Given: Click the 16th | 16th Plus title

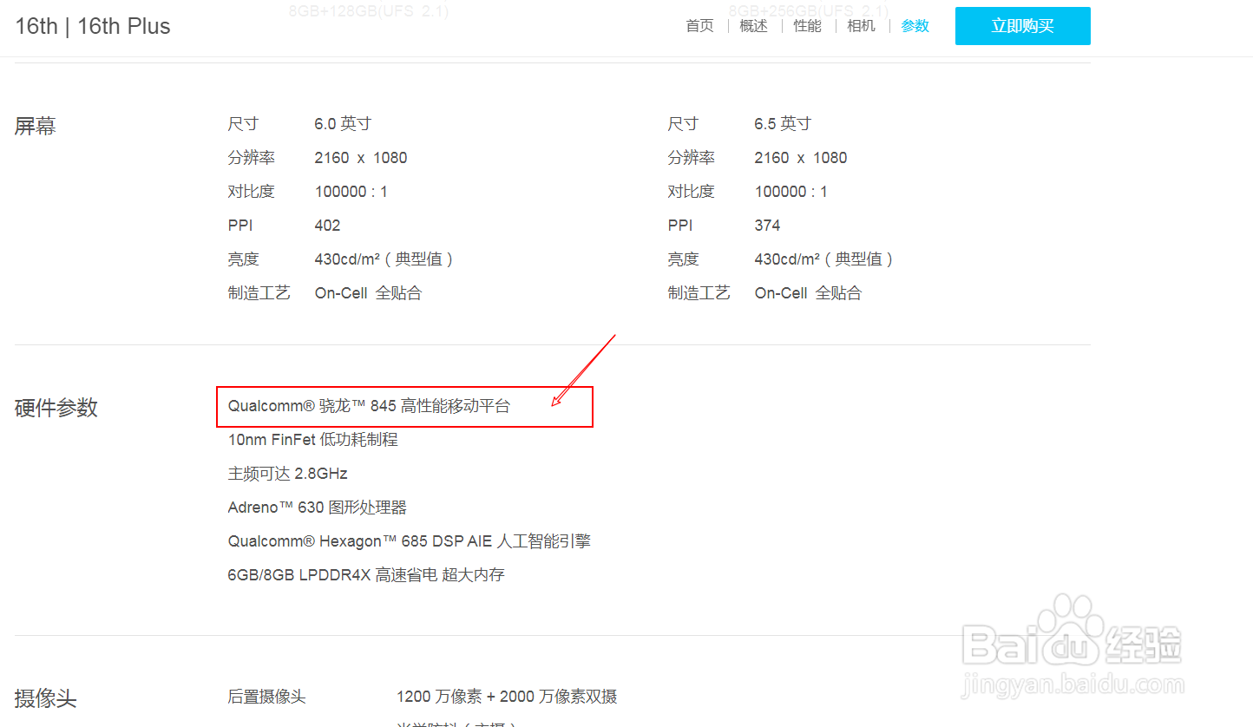Looking at the screenshot, I should (x=93, y=26).
